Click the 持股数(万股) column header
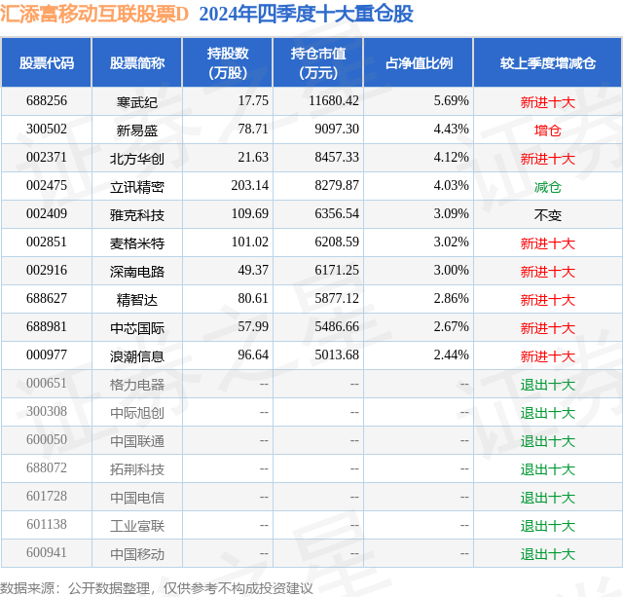The height and width of the screenshot is (597, 623). (x=228, y=62)
